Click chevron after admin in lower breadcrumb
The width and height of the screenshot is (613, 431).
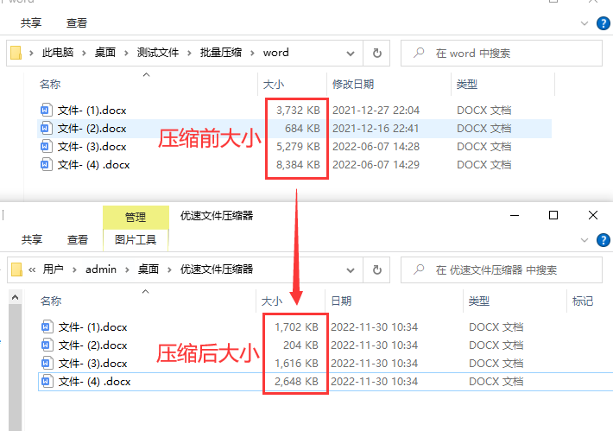click(x=128, y=269)
